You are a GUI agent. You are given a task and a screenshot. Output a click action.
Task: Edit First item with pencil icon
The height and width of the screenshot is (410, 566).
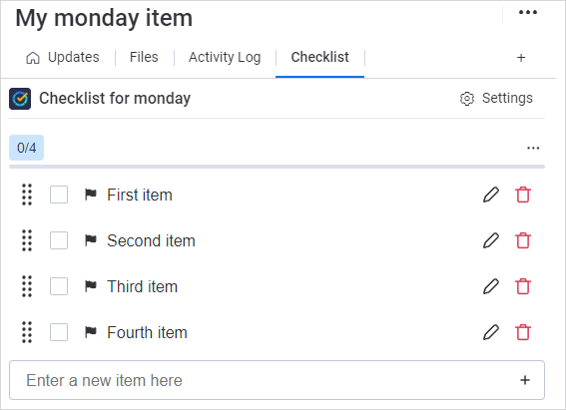(x=491, y=195)
